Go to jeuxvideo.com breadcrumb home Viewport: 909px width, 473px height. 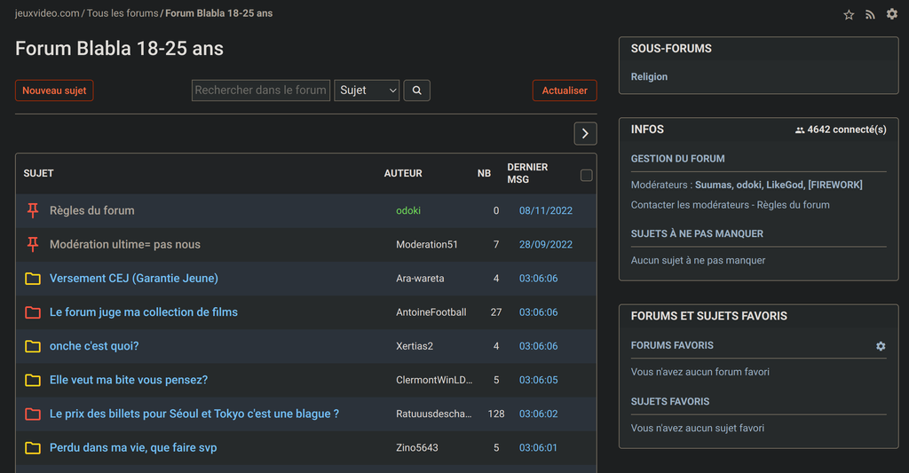pyautogui.click(x=47, y=13)
